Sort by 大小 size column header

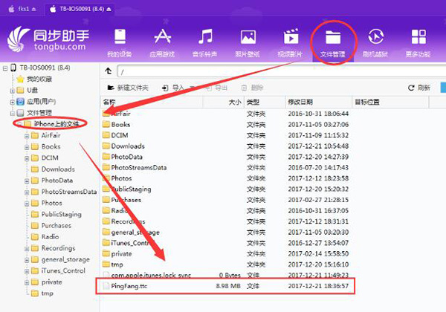(224, 102)
